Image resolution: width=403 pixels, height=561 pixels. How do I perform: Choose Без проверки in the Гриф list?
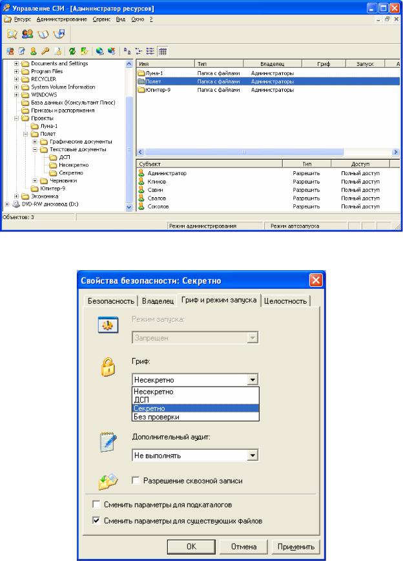pos(196,417)
